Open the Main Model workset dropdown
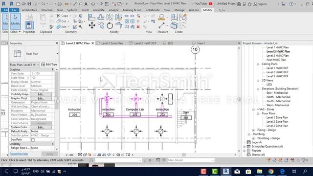Viewport: 313px width, 176px height. (191, 160)
